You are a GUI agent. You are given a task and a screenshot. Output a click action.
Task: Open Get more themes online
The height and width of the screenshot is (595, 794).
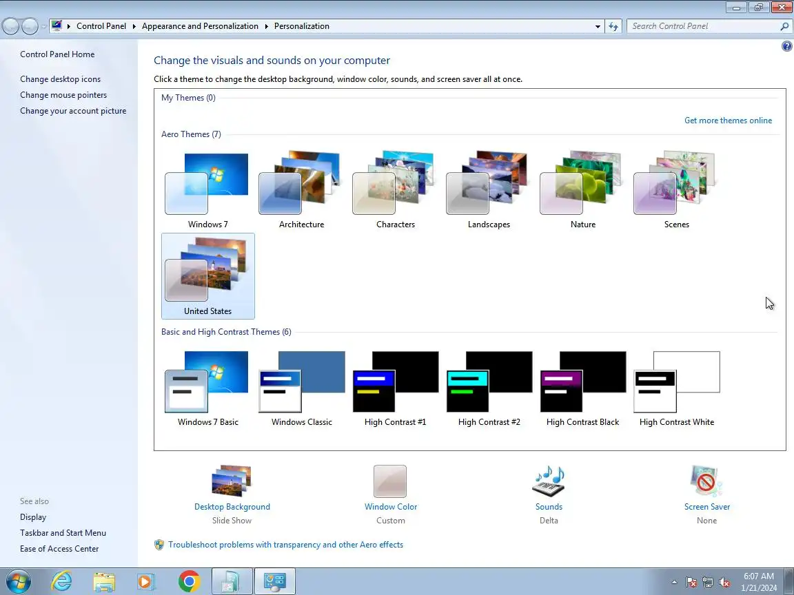click(728, 121)
